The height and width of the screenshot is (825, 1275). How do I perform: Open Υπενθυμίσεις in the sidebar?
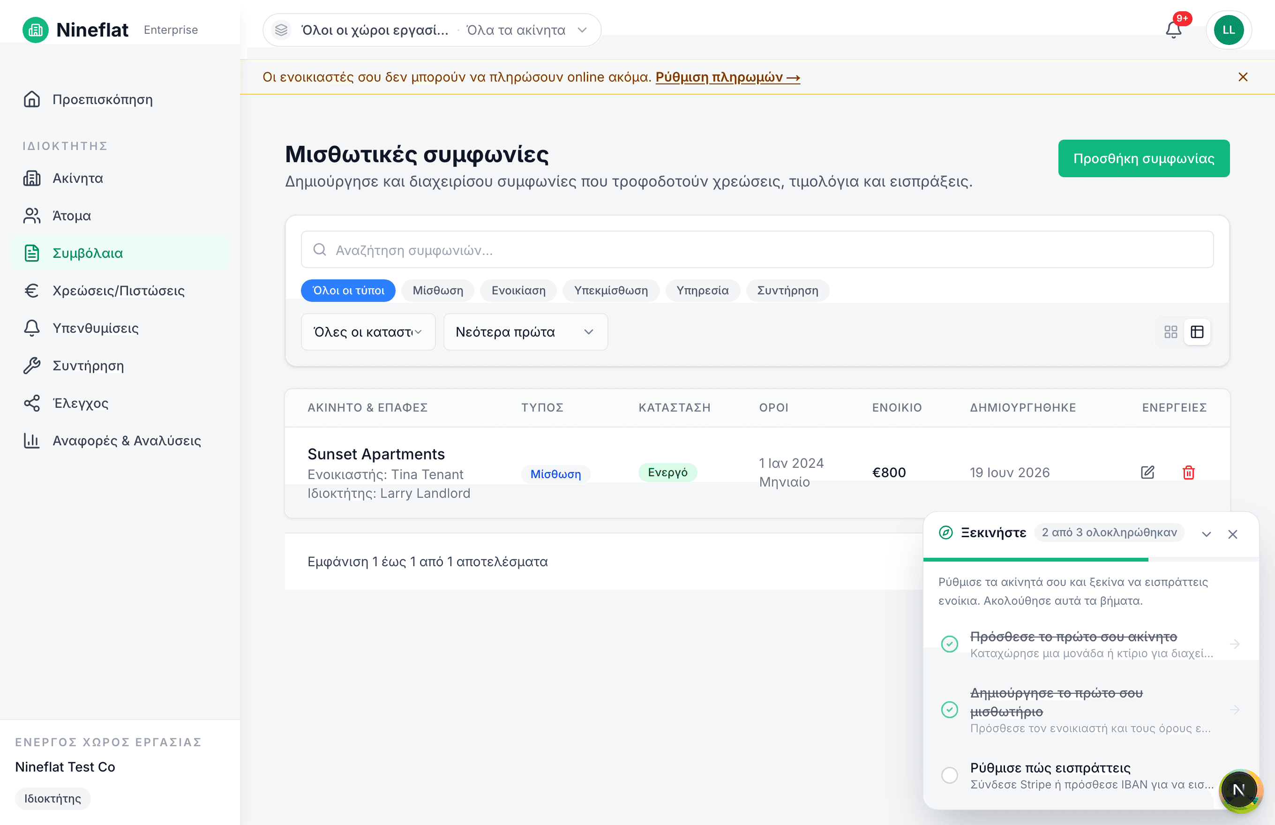coord(120,329)
